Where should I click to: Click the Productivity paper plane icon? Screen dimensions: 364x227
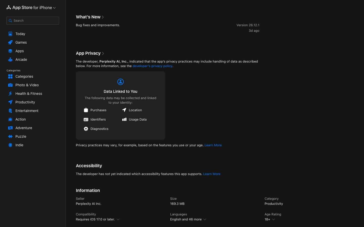10,102
